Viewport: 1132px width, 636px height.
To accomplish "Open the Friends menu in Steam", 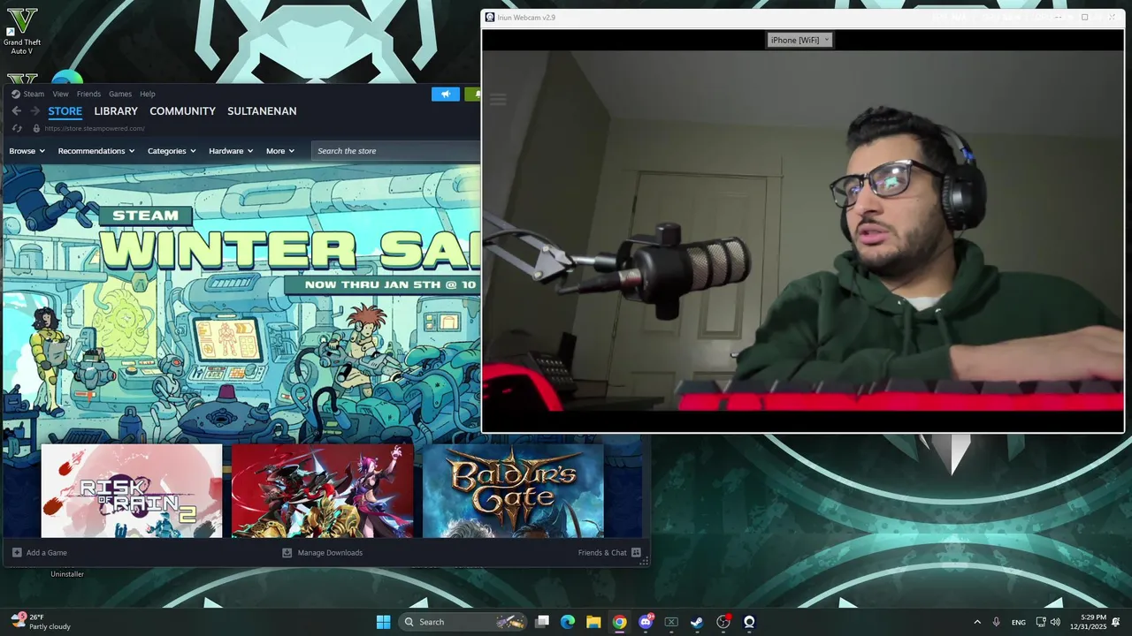I will pyautogui.click(x=88, y=94).
